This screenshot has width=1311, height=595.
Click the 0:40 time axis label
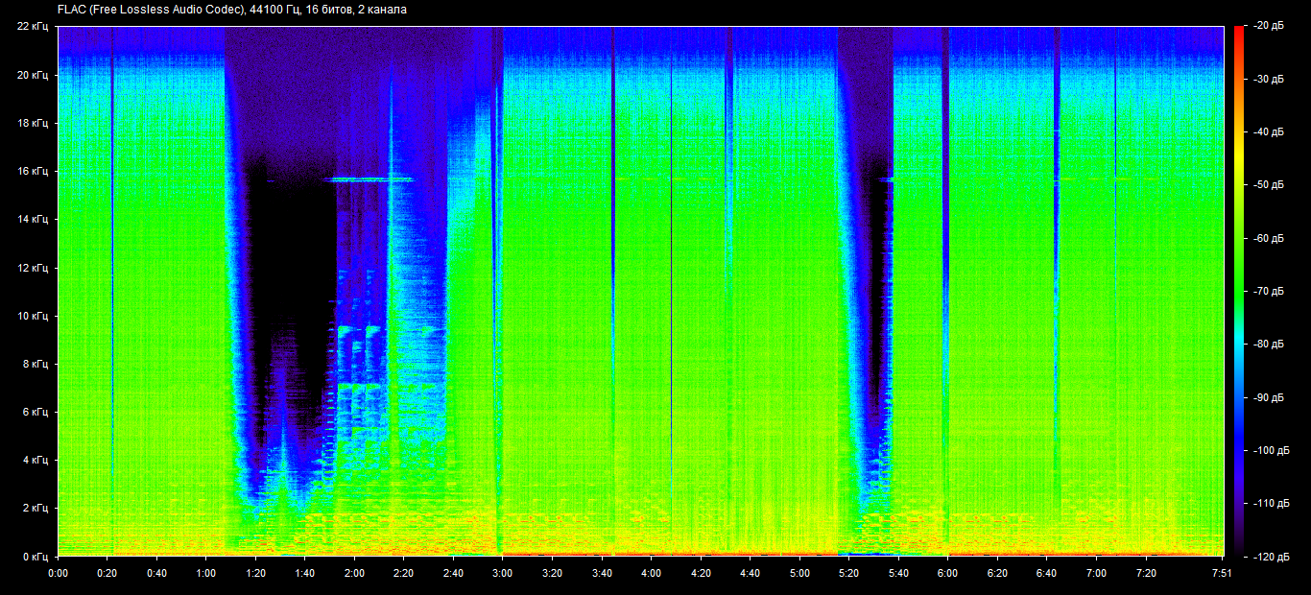click(x=156, y=573)
